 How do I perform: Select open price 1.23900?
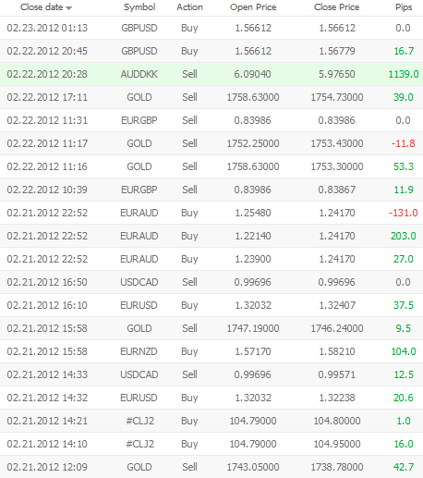coord(253,259)
